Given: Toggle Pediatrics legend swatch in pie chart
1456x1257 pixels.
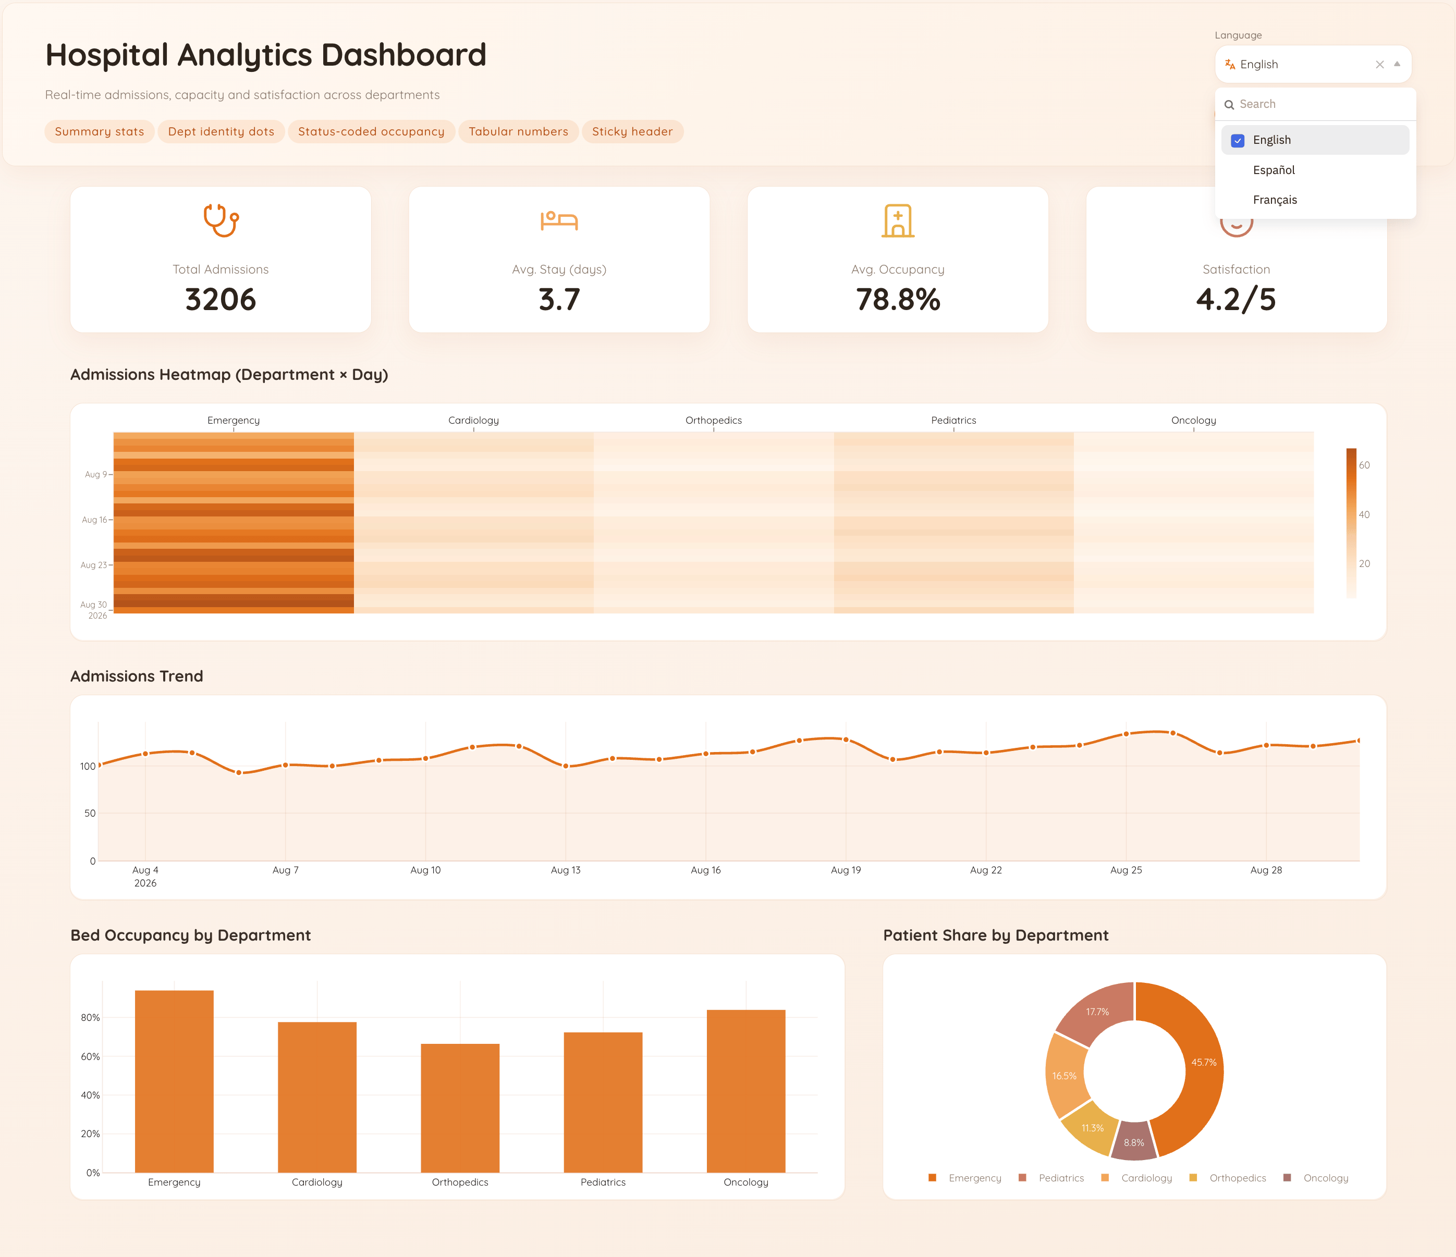Looking at the screenshot, I should point(1022,1178).
